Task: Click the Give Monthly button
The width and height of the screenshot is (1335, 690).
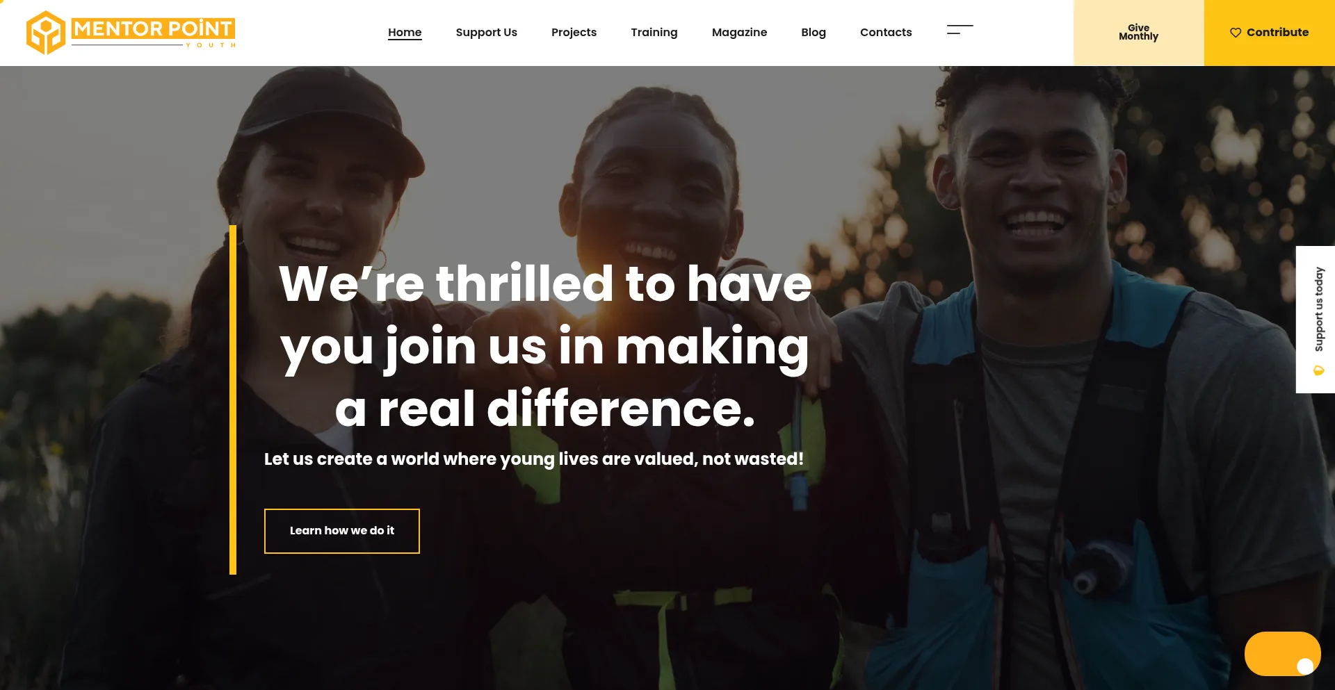Action: coord(1139,33)
